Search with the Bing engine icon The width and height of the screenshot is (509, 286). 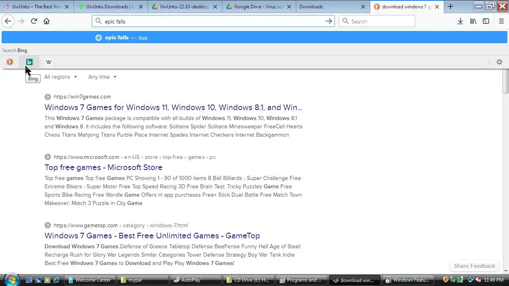pos(29,62)
